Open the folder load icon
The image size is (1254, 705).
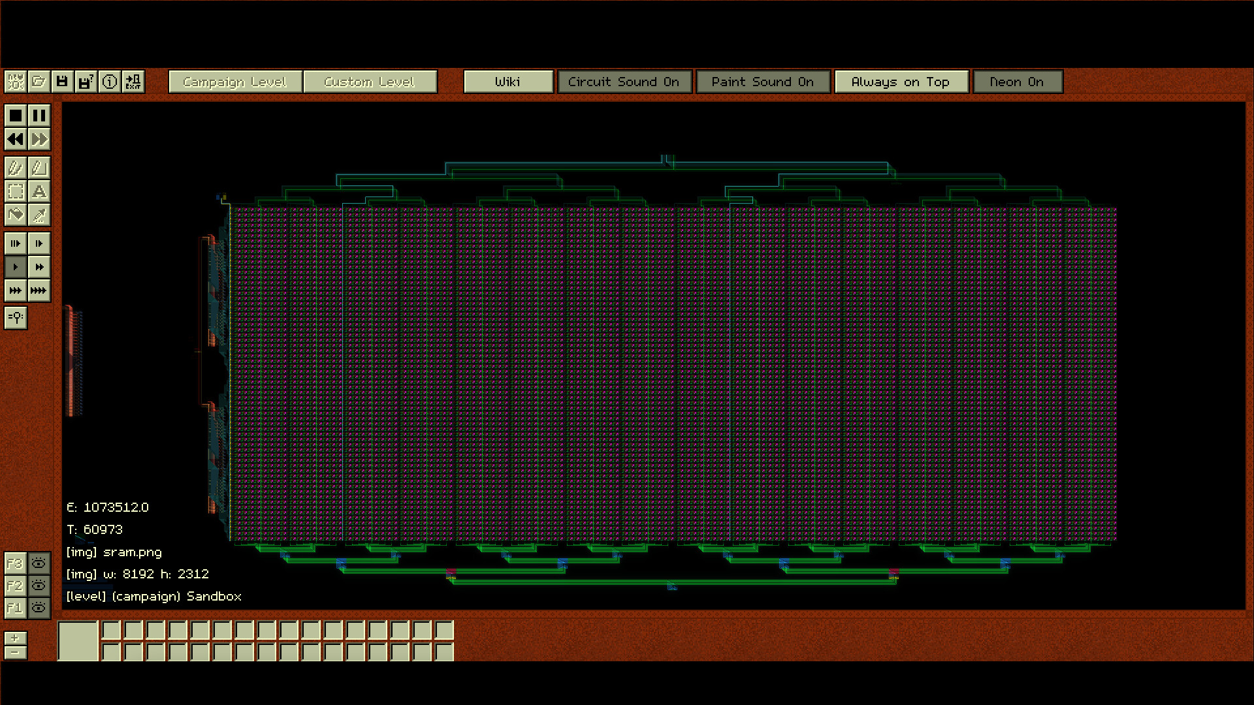[39, 82]
